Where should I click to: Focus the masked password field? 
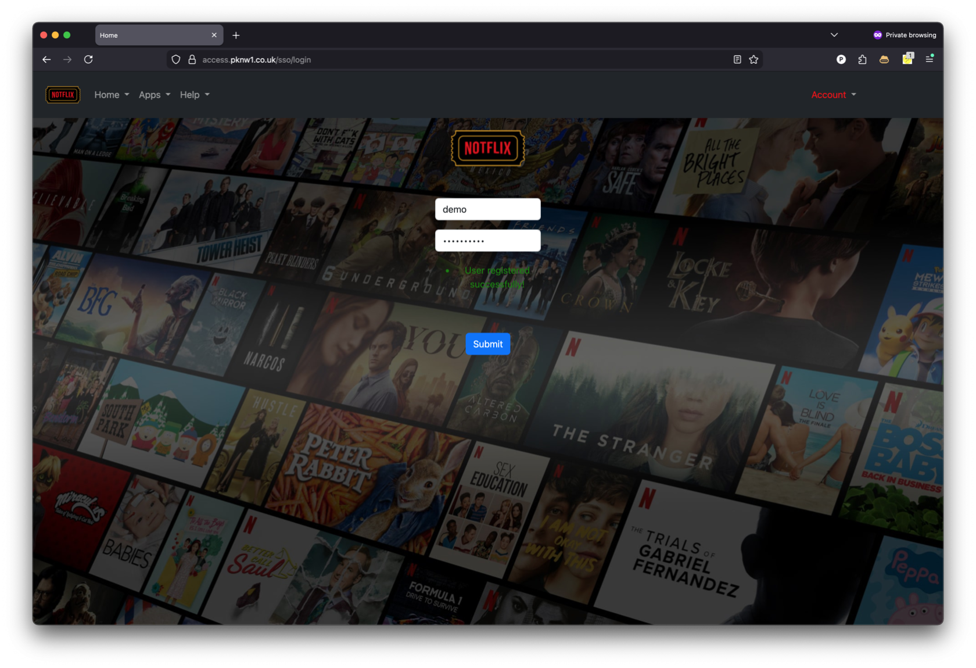tap(488, 241)
